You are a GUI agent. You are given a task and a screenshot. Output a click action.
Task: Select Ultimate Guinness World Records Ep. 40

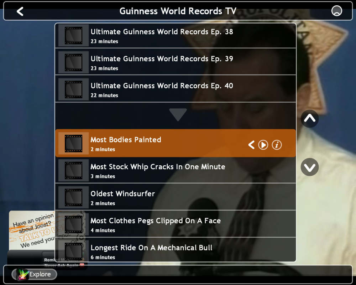tap(176, 89)
